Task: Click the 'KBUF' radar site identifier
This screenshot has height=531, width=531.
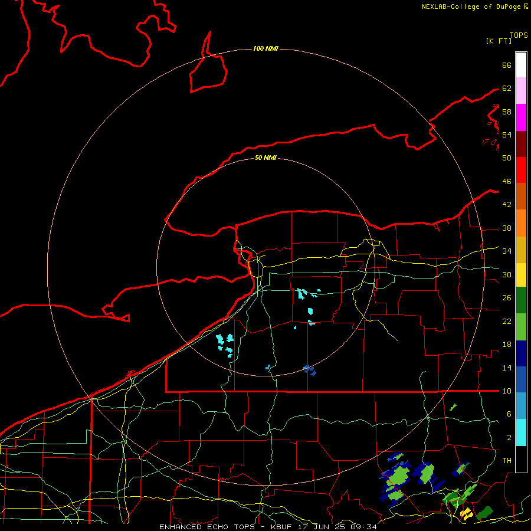Action: click(282, 527)
